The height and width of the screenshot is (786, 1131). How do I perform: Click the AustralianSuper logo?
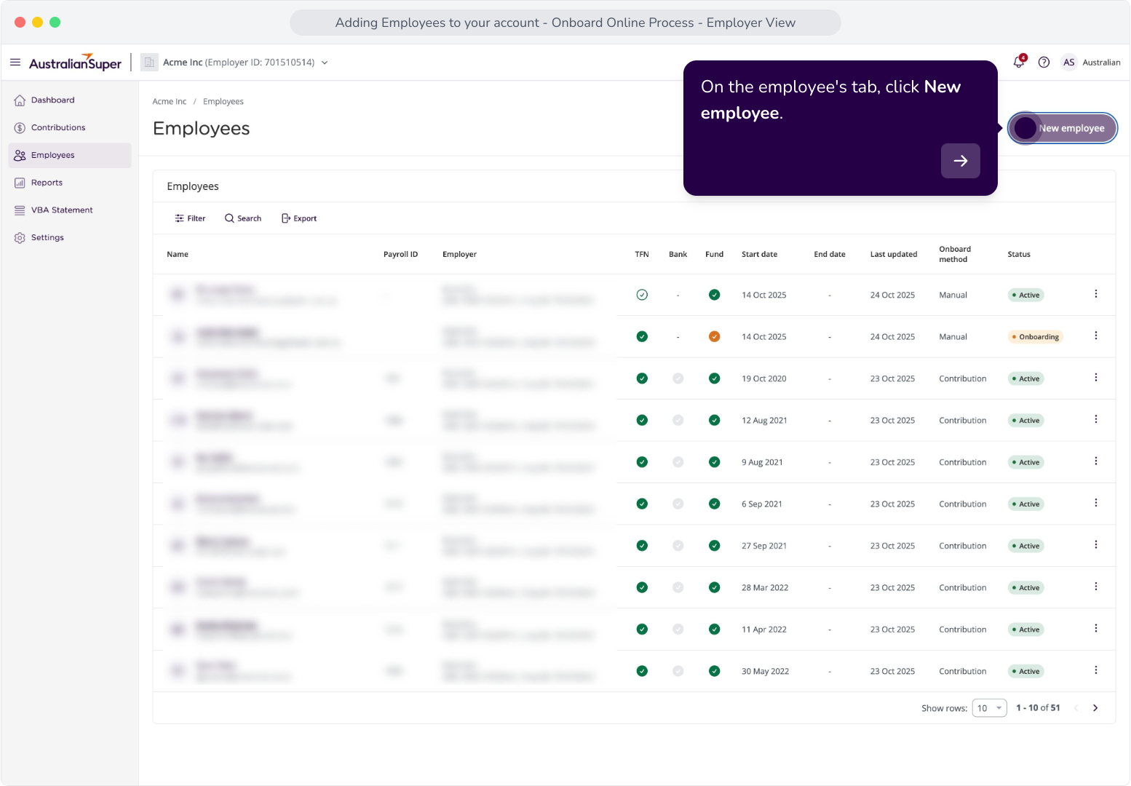tap(75, 63)
